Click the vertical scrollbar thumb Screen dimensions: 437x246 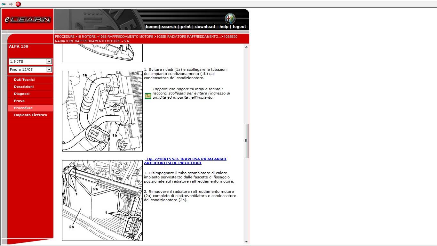coord(246,141)
